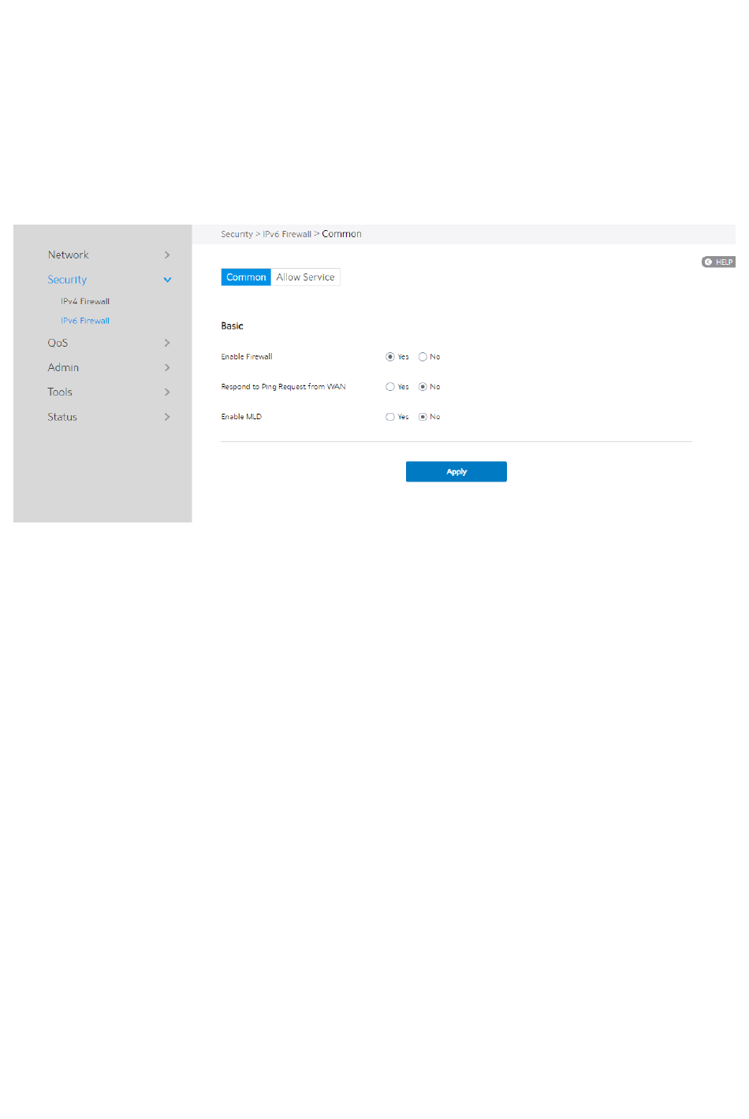Expand the Tools menu chevron
The image size is (749, 1119).
(x=167, y=392)
